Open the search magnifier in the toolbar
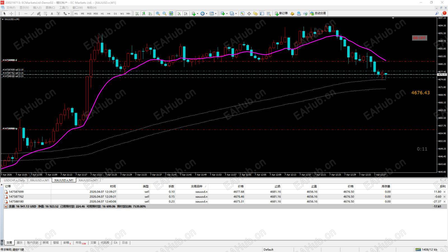Viewport: 448px width, 252px height. (x=437, y=13)
